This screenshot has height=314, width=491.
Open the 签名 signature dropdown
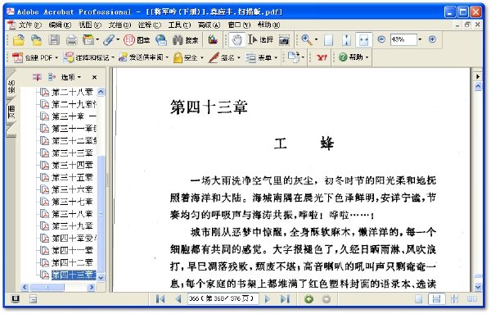point(224,57)
